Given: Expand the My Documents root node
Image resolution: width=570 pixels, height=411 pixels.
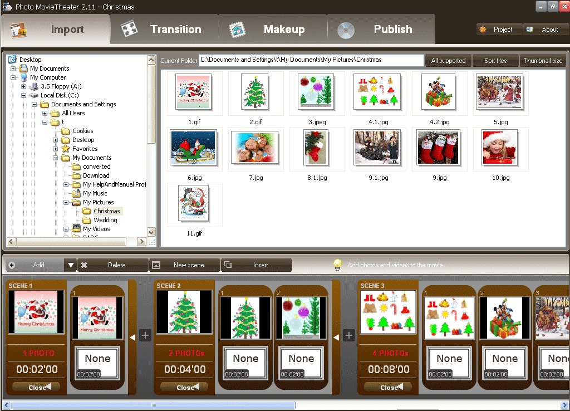Looking at the screenshot, I should click(13, 68).
